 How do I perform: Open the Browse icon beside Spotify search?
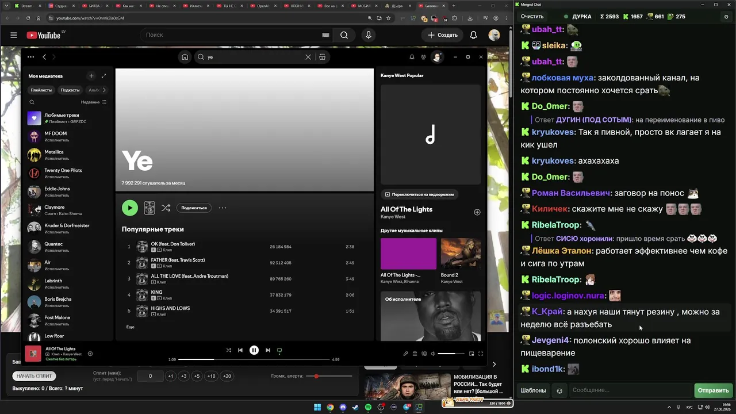(x=322, y=57)
